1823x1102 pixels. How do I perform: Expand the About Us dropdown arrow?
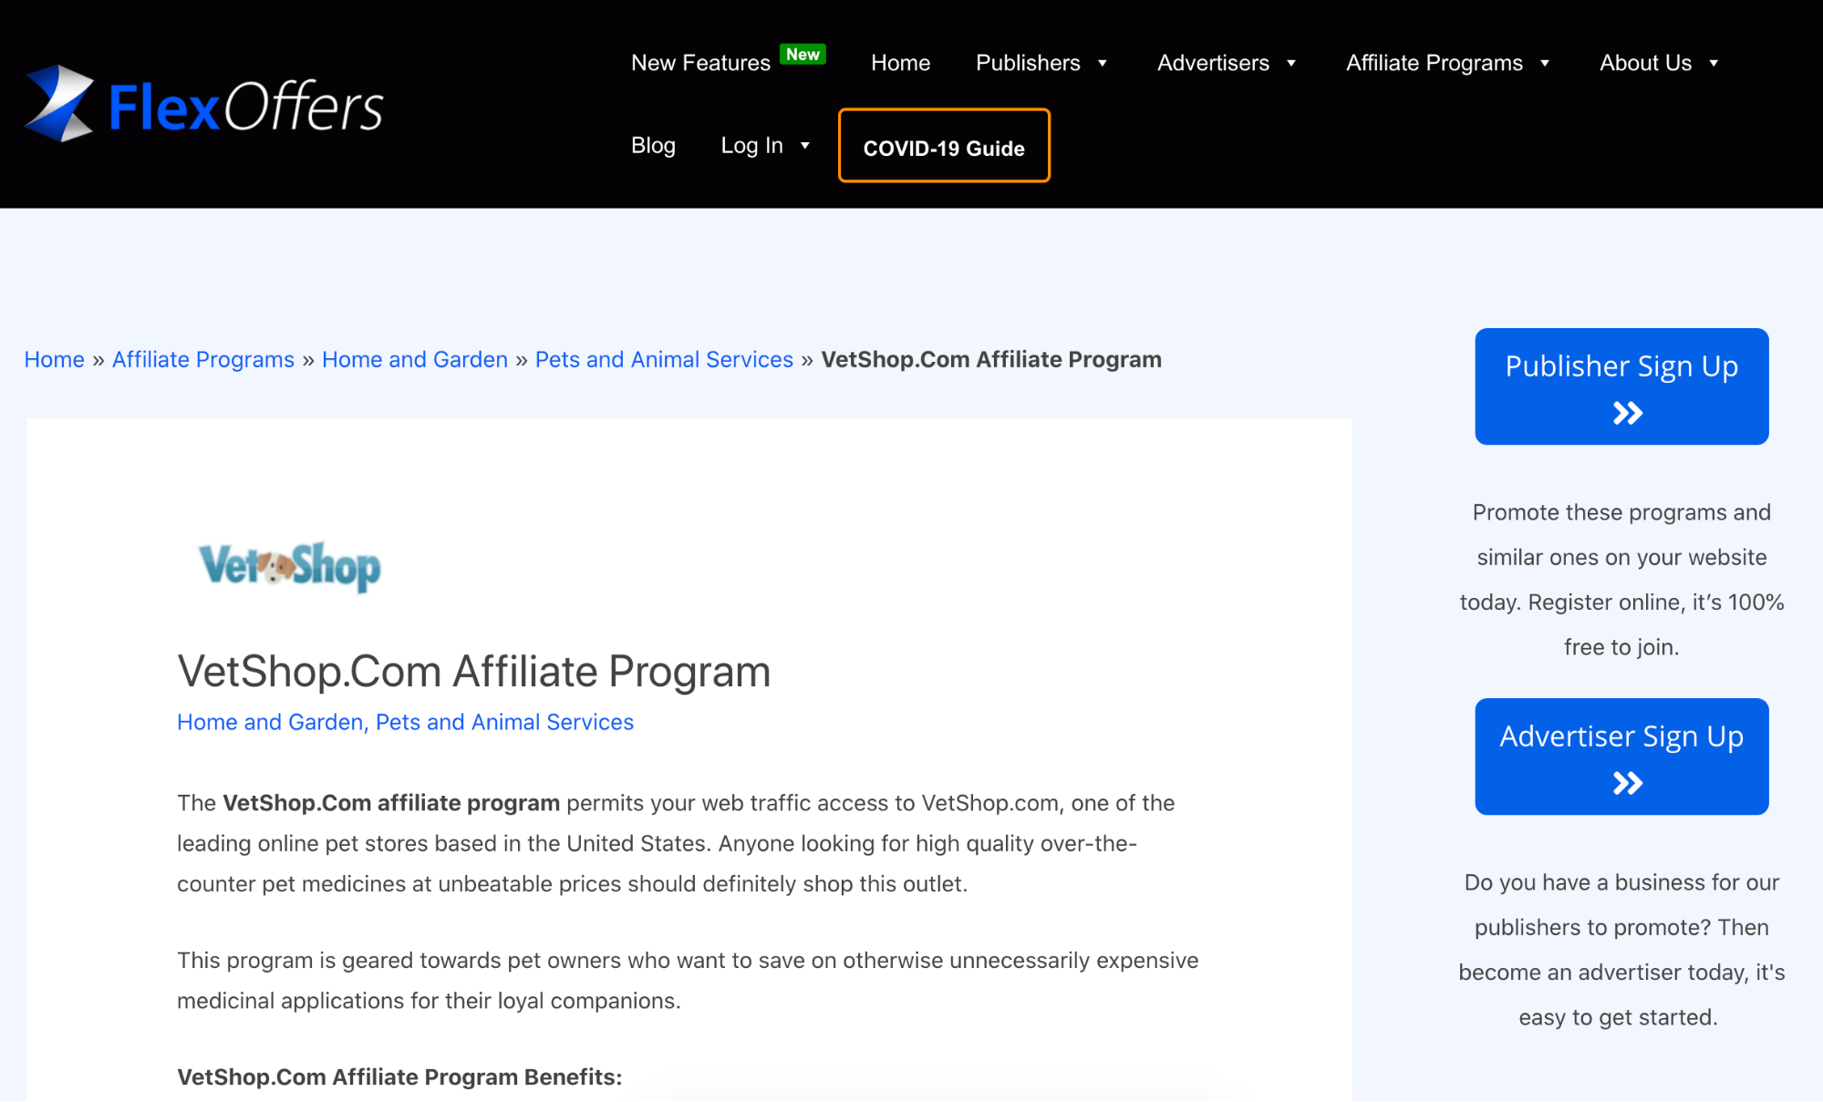tap(1714, 64)
